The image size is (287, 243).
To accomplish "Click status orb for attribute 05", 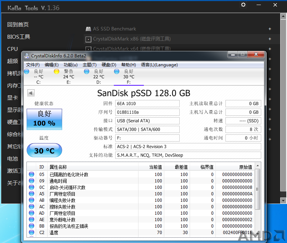I will 31,174.
